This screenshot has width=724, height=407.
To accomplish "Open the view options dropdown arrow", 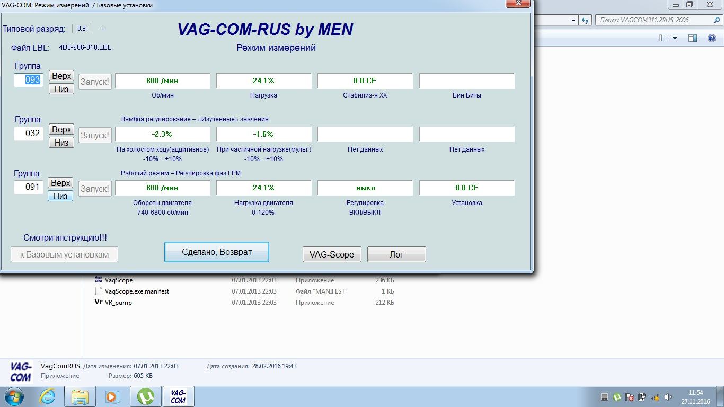I will pyautogui.click(x=675, y=38).
